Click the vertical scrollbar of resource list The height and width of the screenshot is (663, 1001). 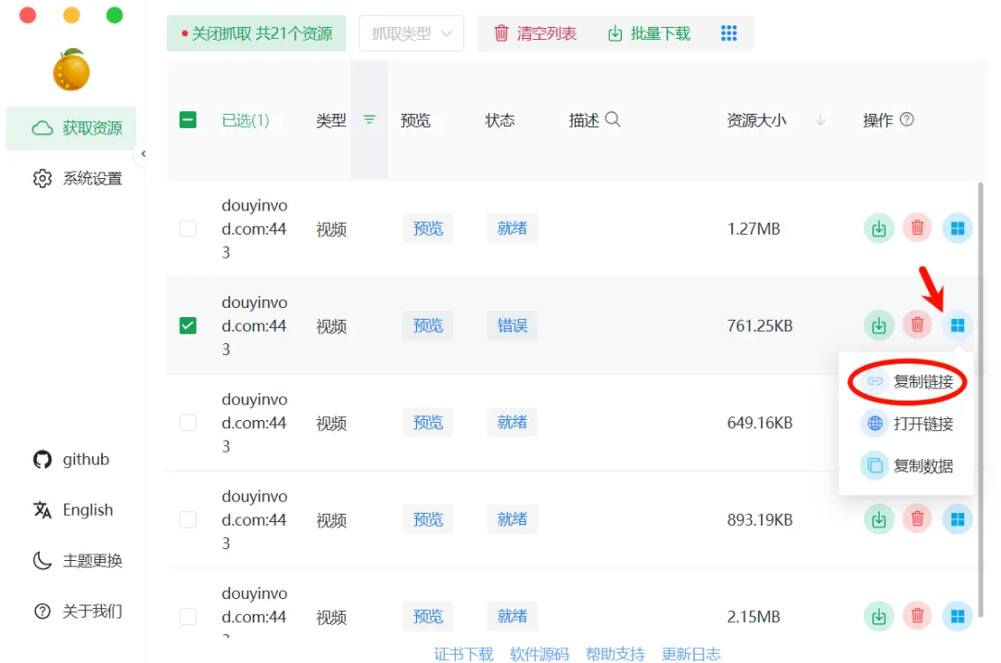point(982,371)
